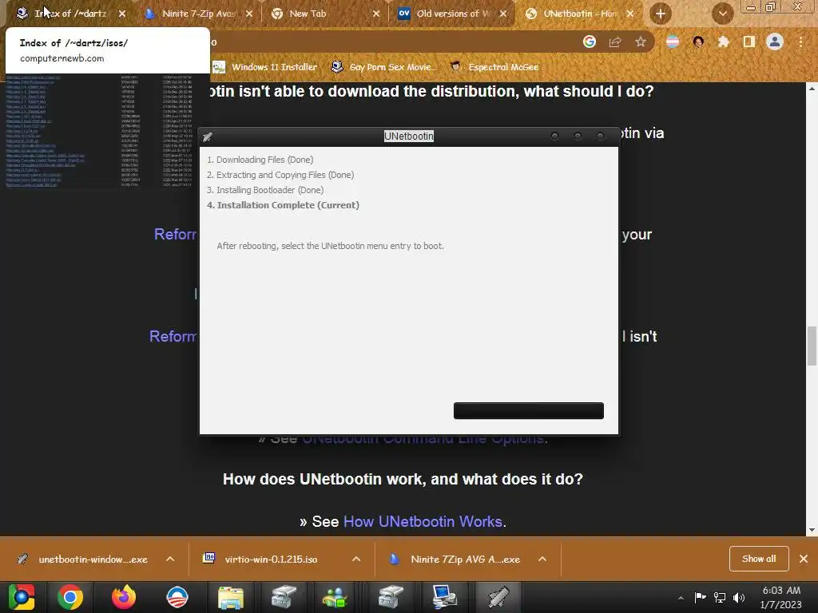Open downloaded unetbootin-window exe file

click(x=82, y=560)
